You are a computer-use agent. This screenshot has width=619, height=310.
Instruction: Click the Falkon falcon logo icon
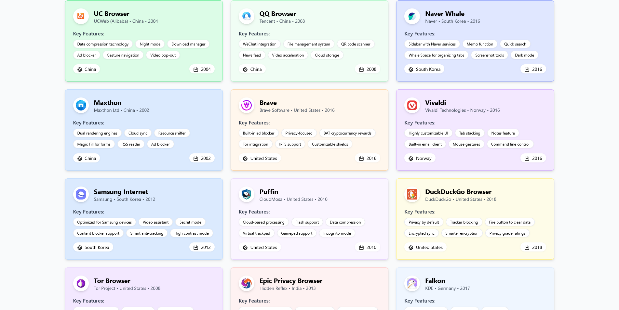(412, 283)
